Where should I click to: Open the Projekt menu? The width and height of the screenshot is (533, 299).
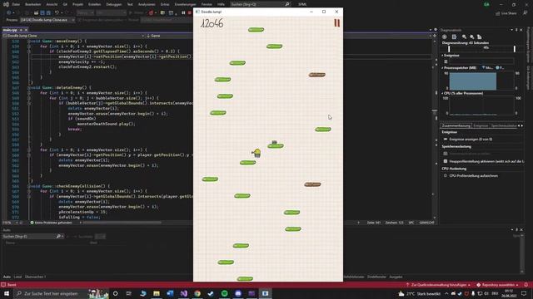pyautogui.click(x=77, y=4)
